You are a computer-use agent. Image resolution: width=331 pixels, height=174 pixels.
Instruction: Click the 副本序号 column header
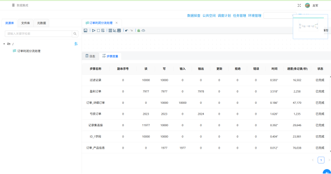[123, 69]
